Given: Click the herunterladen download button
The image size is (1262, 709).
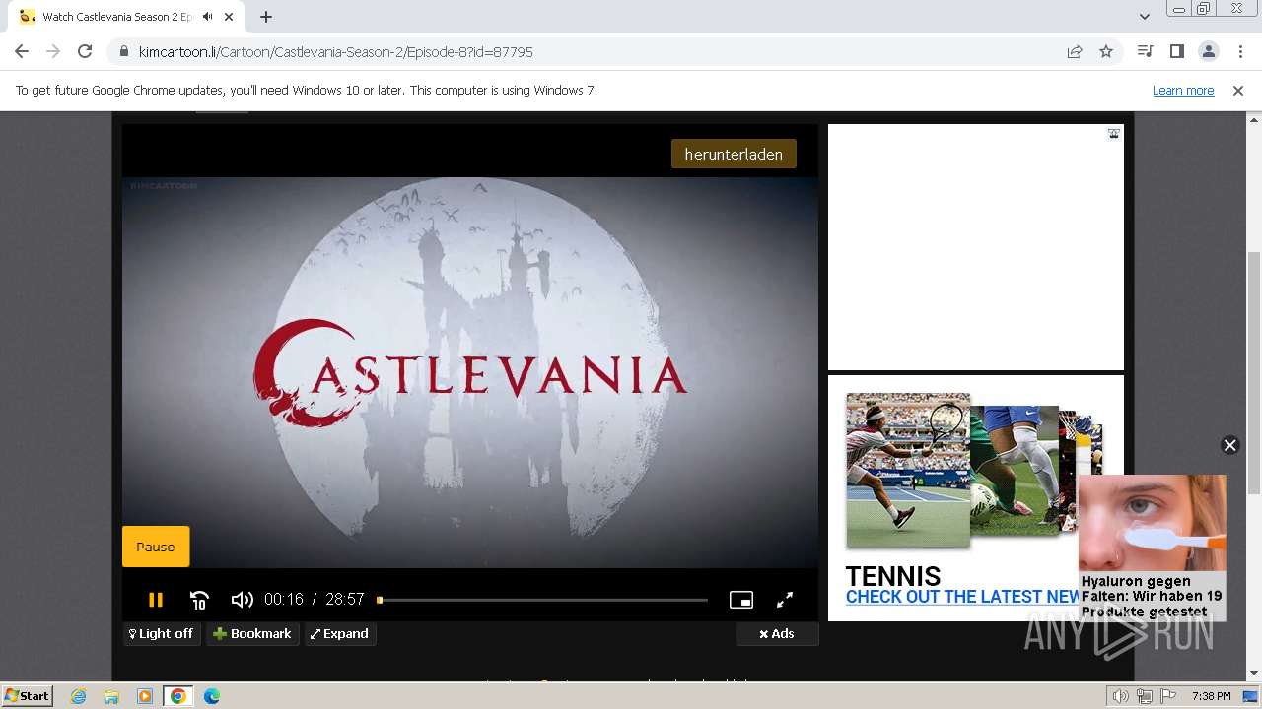Looking at the screenshot, I should click(x=734, y=154).
